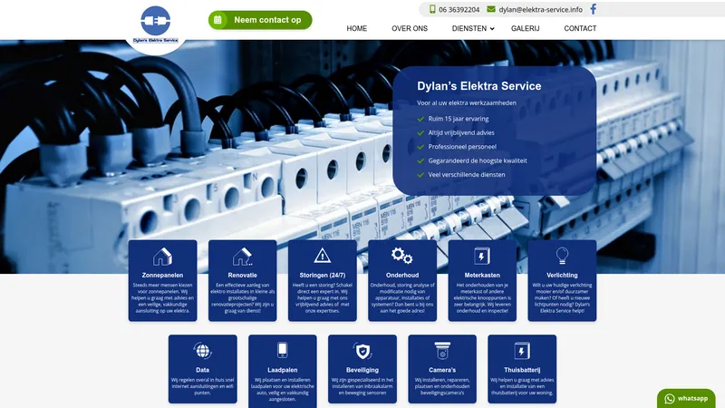The height and width of the screenshot is (408, 725).
Task: Click the Zonnepanelen card description text
Action: 162,298
